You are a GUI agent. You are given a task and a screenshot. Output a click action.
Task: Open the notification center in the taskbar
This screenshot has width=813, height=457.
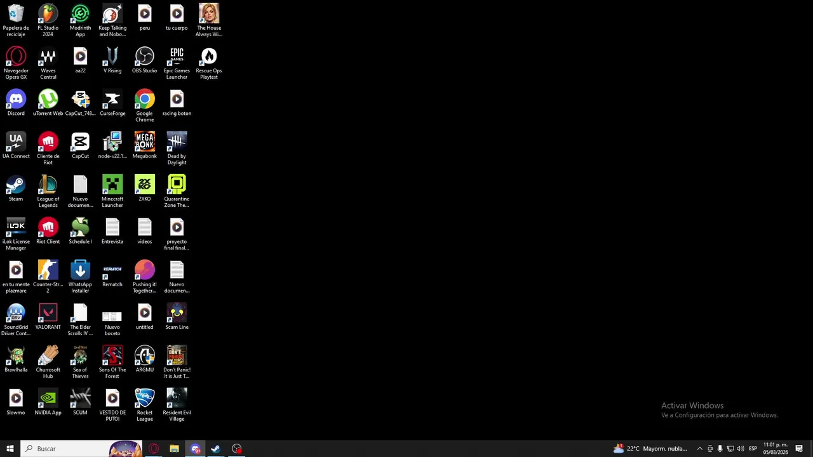(x=799, y=449)
